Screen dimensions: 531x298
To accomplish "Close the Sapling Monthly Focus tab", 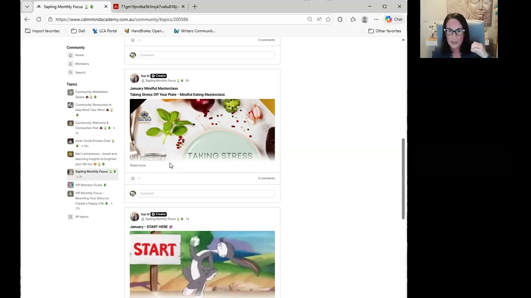I will pos(106,7).
